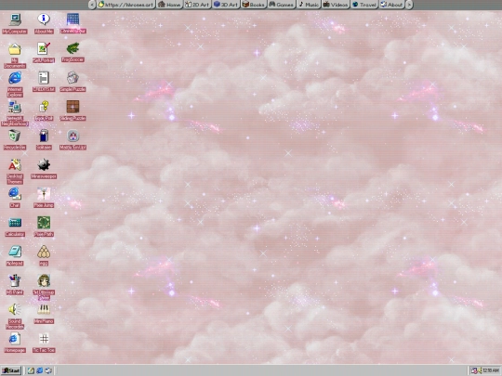This screenshot has height=376, width=502.
Task: Switch to the 2D Art tab
Action: coord(197,5)
